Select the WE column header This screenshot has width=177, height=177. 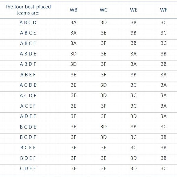(134, 10)
